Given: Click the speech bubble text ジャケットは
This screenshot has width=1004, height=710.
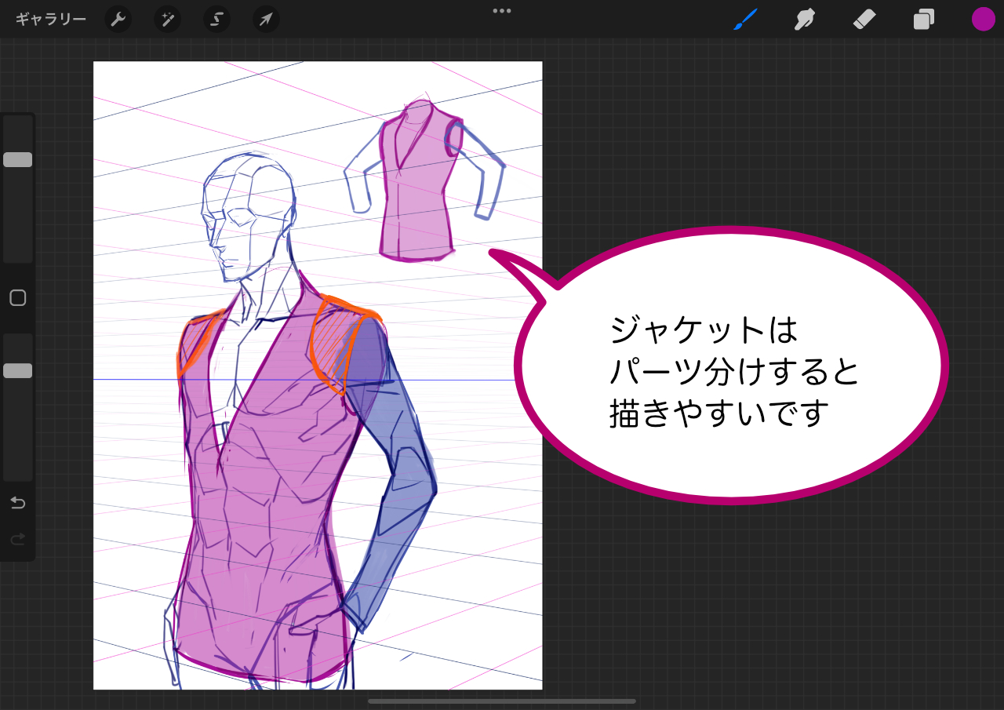Looking at the screenshot, I should 704,330.
